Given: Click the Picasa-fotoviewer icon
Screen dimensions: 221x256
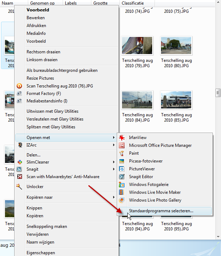Looking at the screenshot, I should click(122, 161).
